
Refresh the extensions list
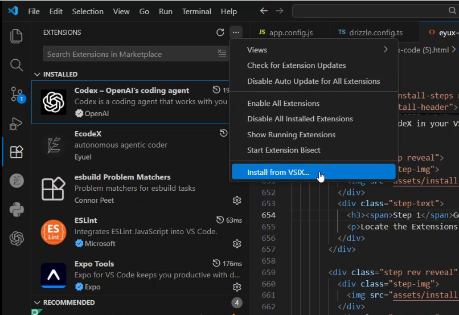[x=220, y=32]
